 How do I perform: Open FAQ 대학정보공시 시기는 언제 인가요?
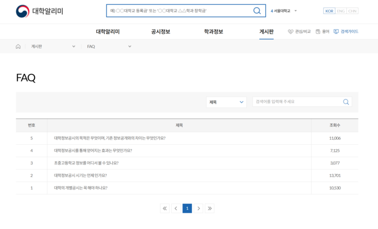[80, 176]
